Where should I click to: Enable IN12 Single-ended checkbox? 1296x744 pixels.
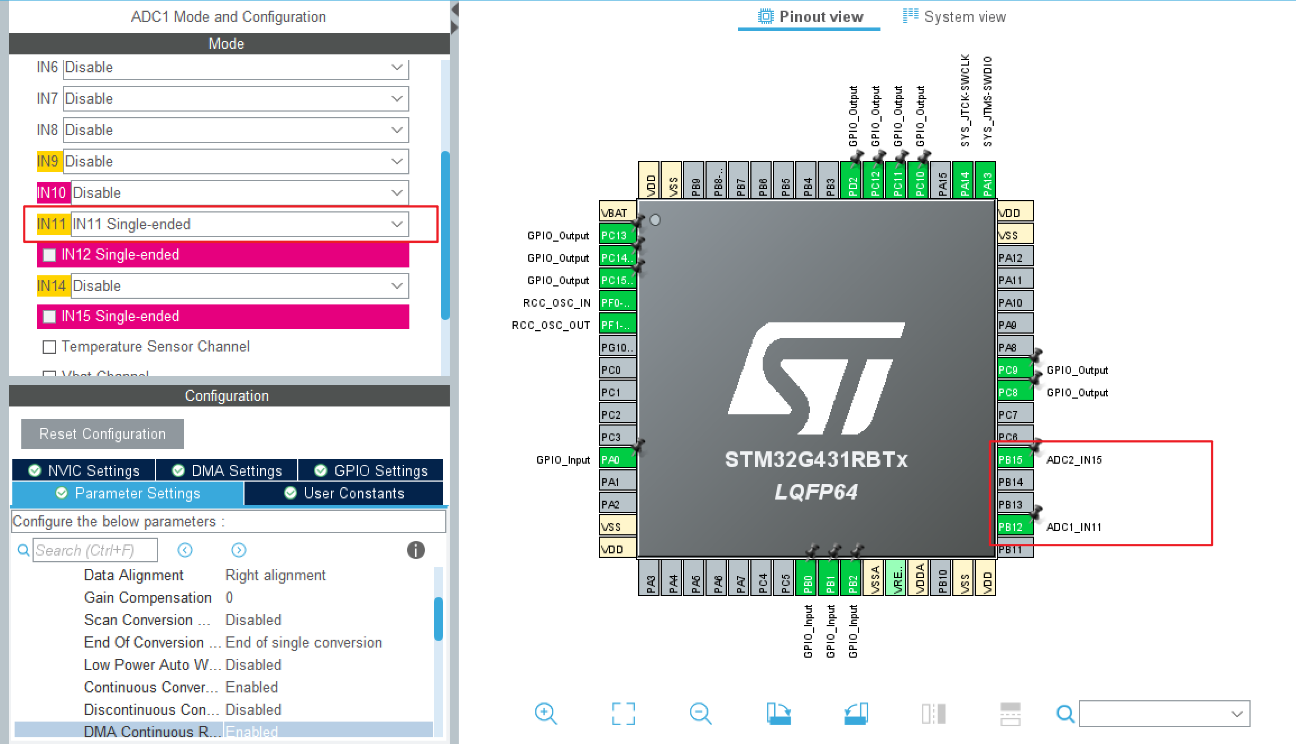click(50, 255)
